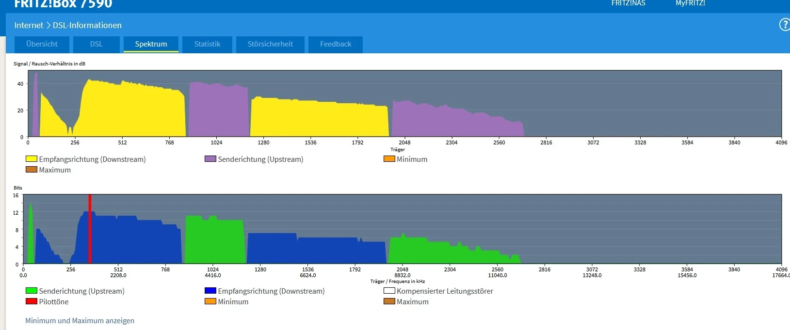The width and height of the screenshot is (790, 330).
Task: Click frequency value 4416.0 on Bits axis
Action: (213, 275)
